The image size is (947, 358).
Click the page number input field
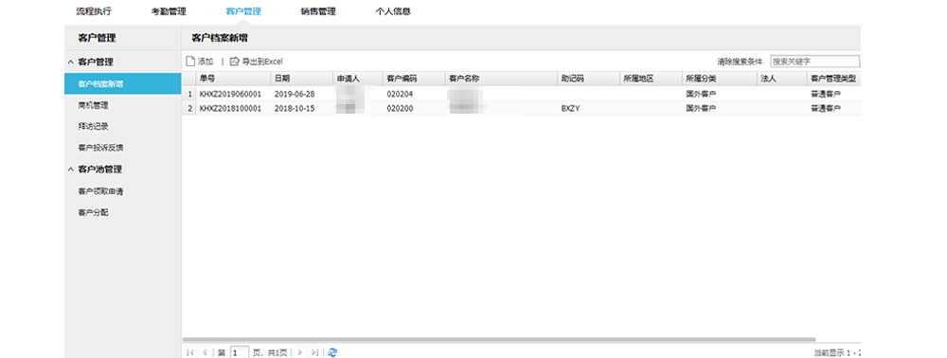click(240, 352)
